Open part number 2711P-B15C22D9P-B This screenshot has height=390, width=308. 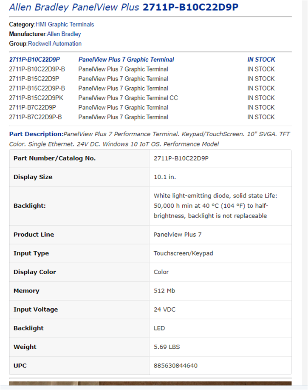coord(37,88)
